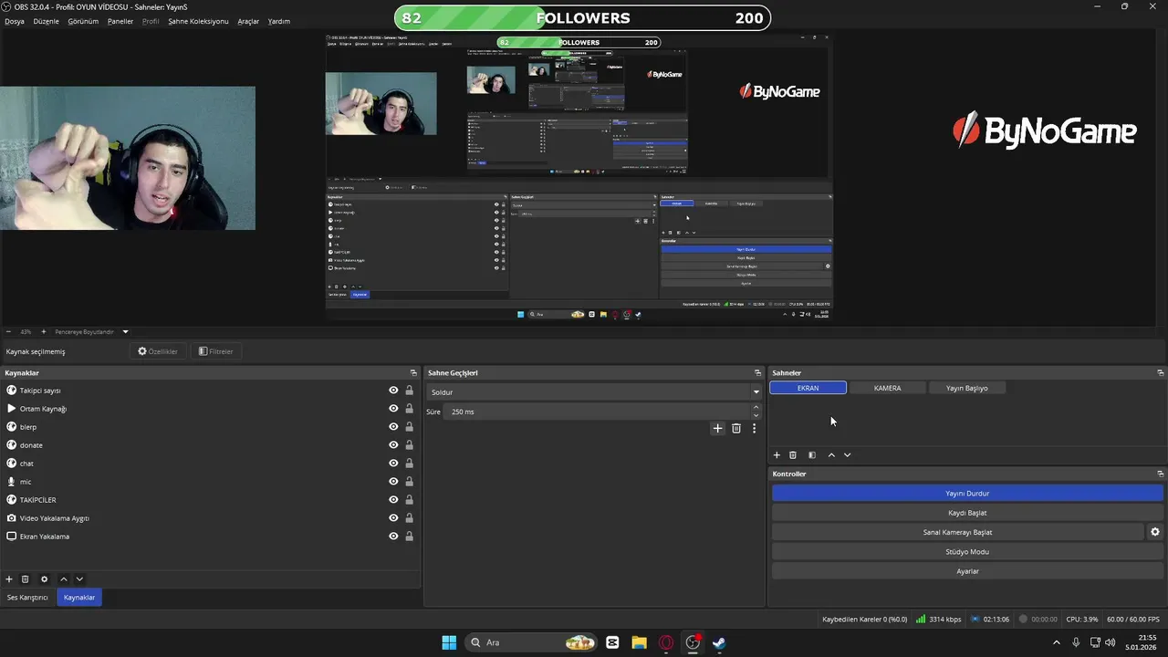Open the Pencereye Boyutlandır scaling dropdown arrow
Image resolution: width=1168 pixels, height=657 pixels.
coord(126,332)
